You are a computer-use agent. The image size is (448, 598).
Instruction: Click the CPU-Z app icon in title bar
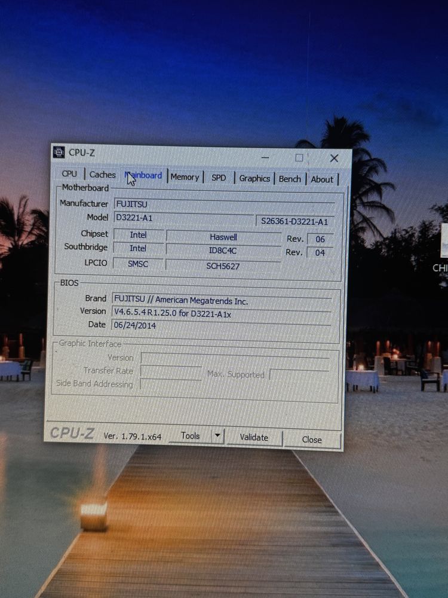(x=59, y=152)
